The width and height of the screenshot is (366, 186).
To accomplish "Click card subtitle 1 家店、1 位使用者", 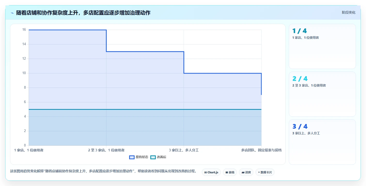I will click(306, 38).
